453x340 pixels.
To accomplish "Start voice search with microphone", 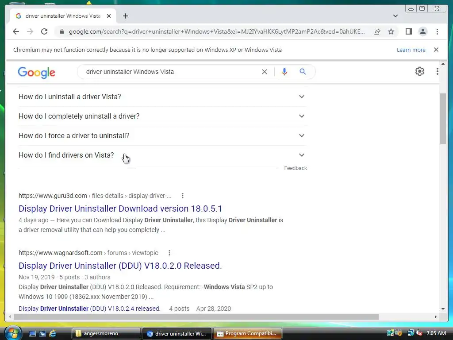I will tap(284, 72).
